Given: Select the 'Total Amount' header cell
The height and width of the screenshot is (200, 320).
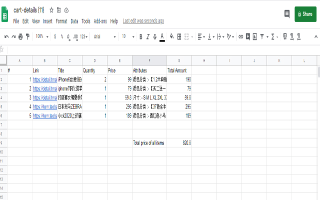Looking at the screenshot, I should coord(179,70).
